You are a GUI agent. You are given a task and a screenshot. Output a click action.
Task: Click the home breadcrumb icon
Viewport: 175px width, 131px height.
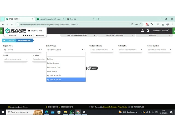4,40
